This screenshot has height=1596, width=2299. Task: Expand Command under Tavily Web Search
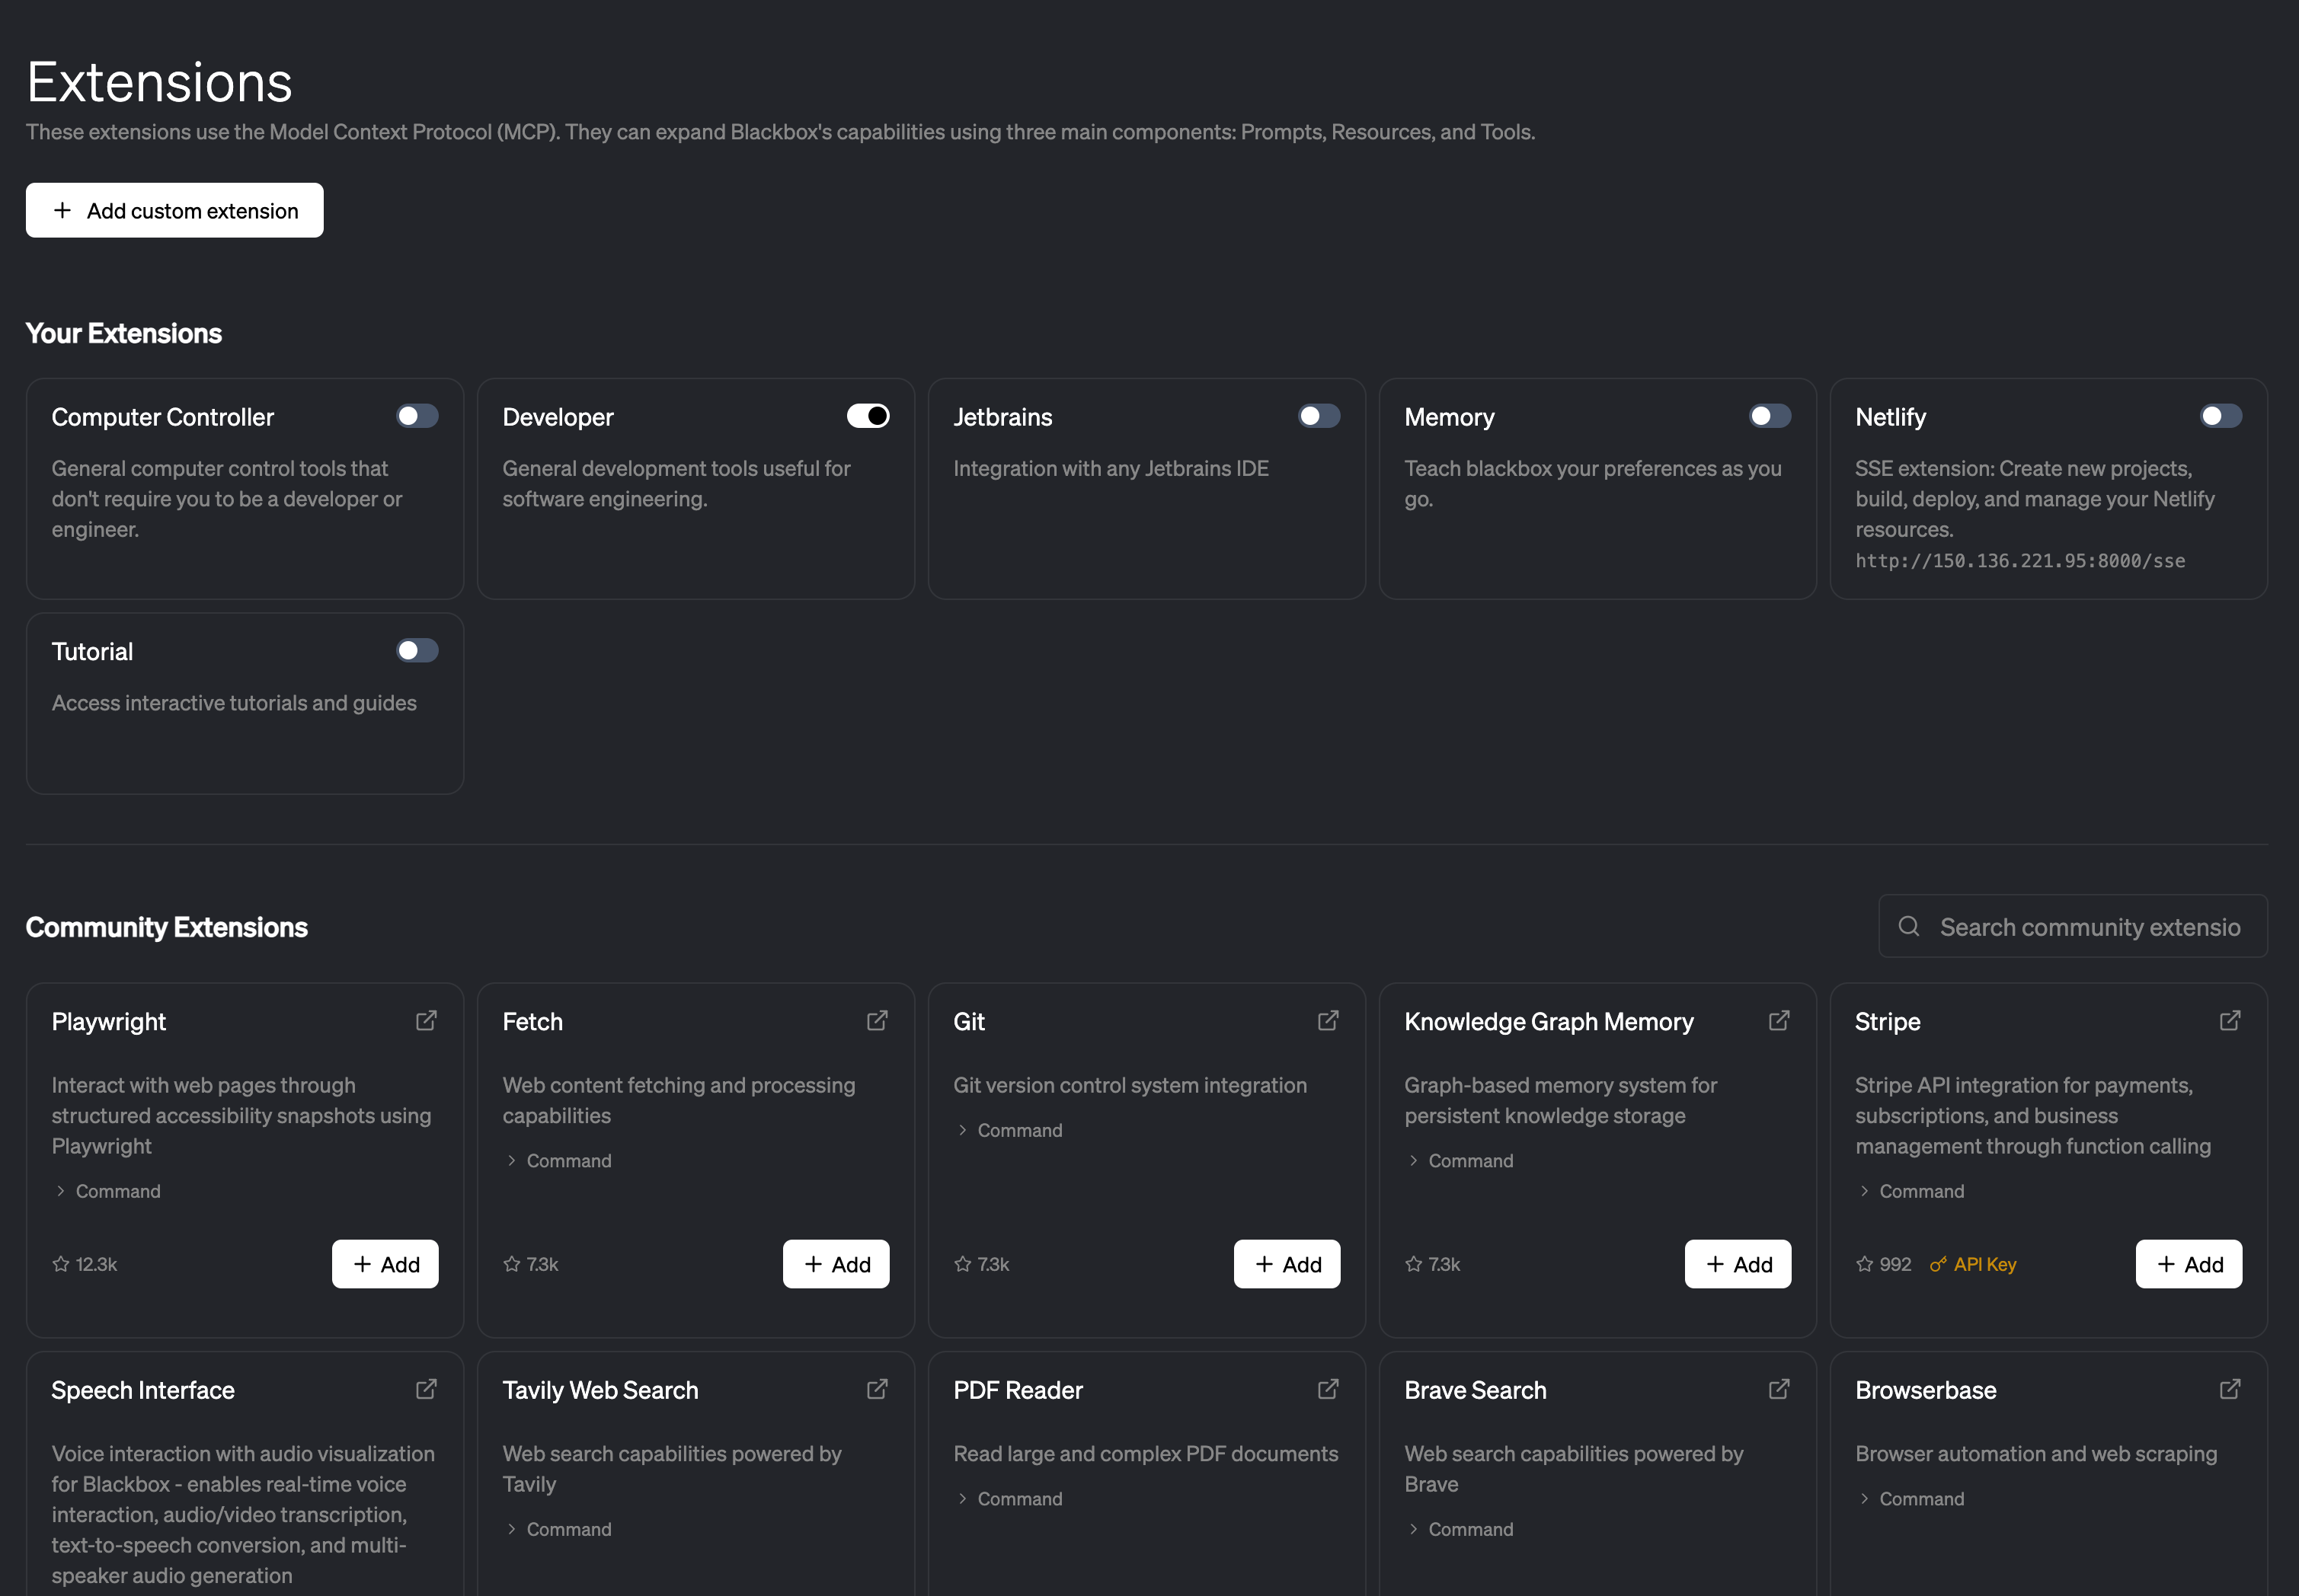click(x=558, y=1529)
